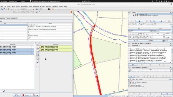Click checkmark button in Map Paint Styles

pyautogui.click(x=134, y=94)
